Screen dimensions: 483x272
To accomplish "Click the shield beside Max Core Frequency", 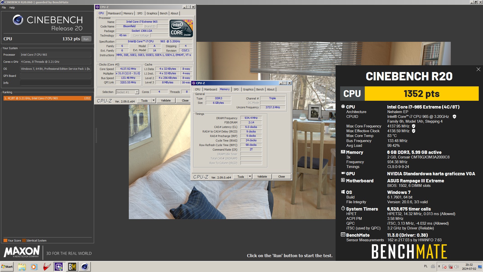I will [414, 126].
